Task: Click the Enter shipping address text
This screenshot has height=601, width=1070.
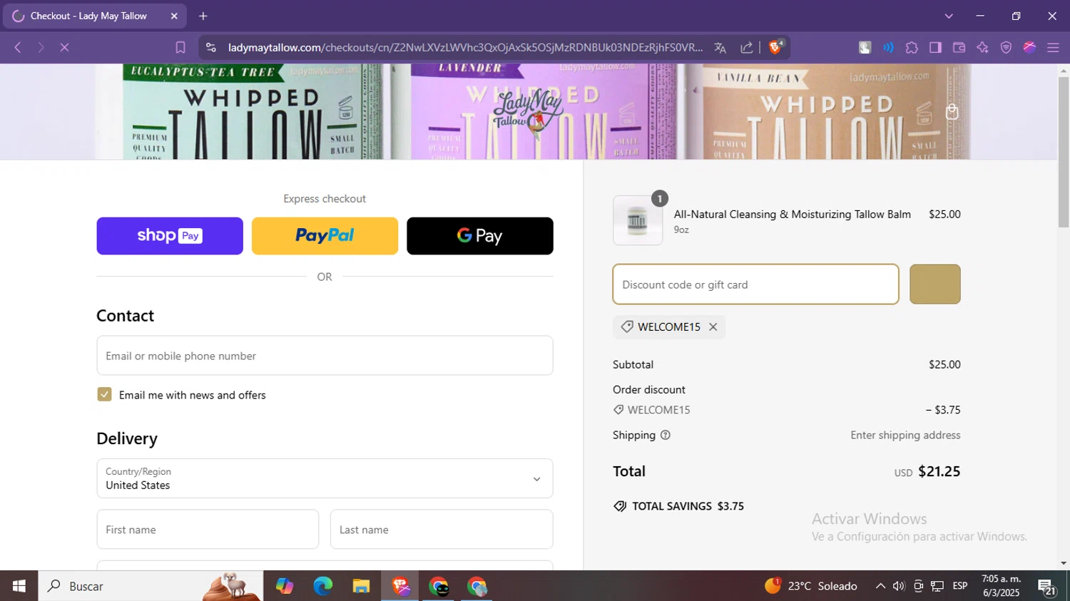Action: [x=905, y=435]
